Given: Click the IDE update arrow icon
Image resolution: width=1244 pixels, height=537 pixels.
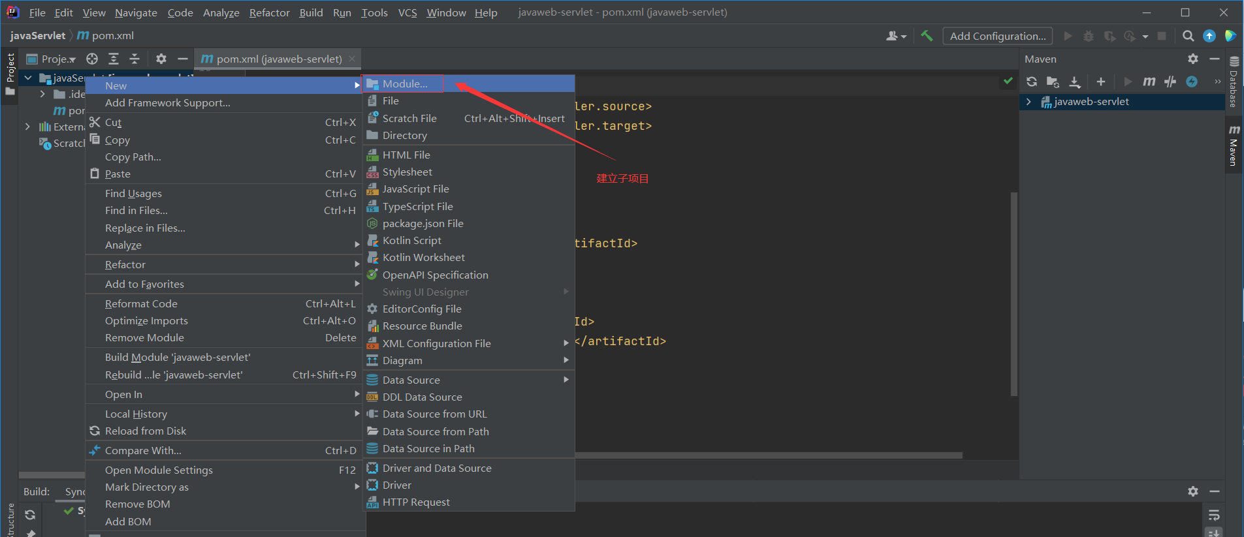Looking at the screenshot, I should click(x=1209, y=36).
